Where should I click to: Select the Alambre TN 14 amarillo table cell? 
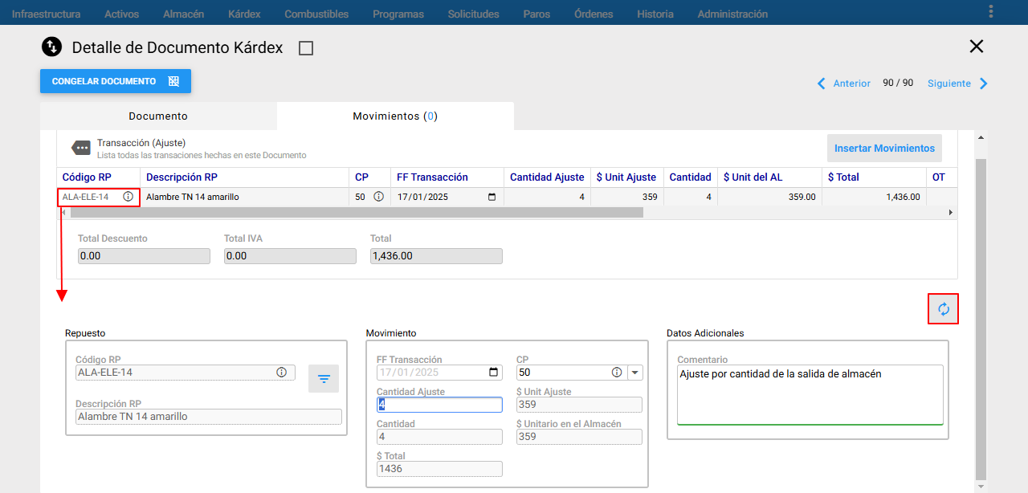244,197
